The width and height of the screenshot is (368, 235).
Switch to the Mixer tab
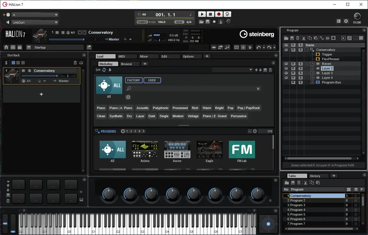148,56
